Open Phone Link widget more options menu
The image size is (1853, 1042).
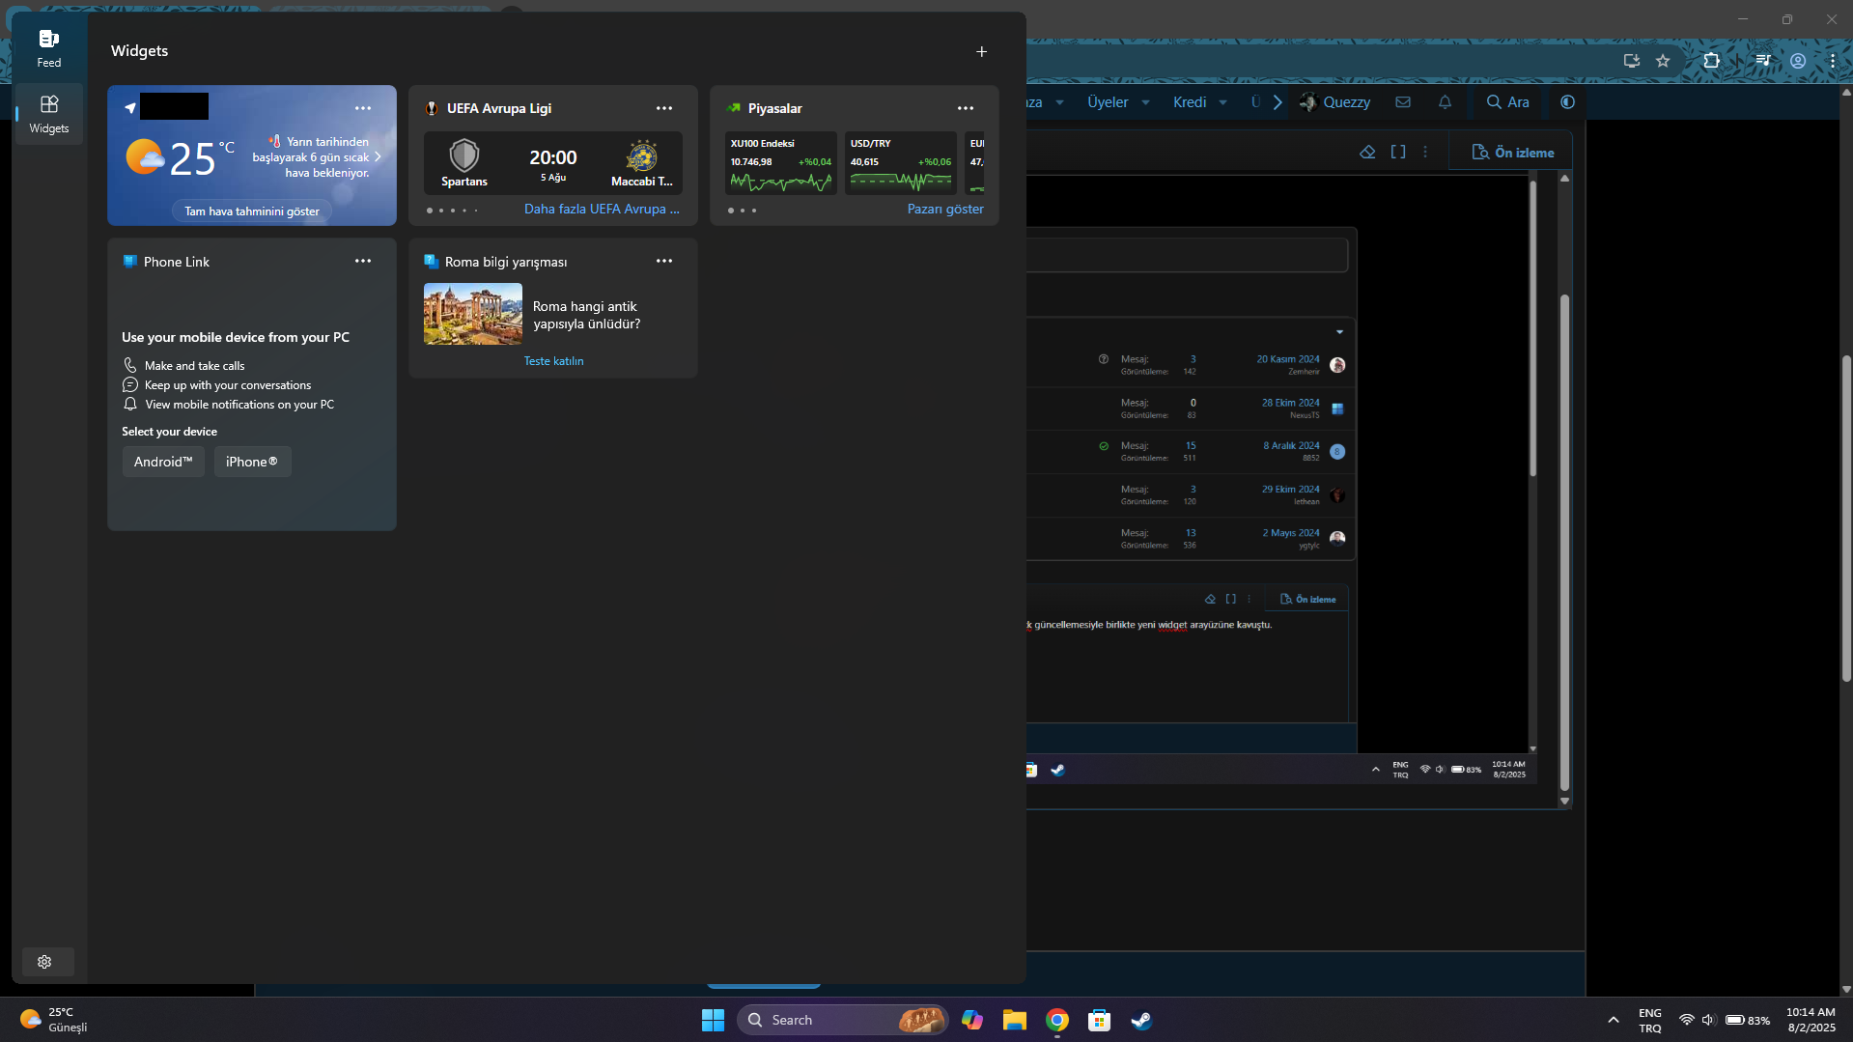tap(363, 261)
